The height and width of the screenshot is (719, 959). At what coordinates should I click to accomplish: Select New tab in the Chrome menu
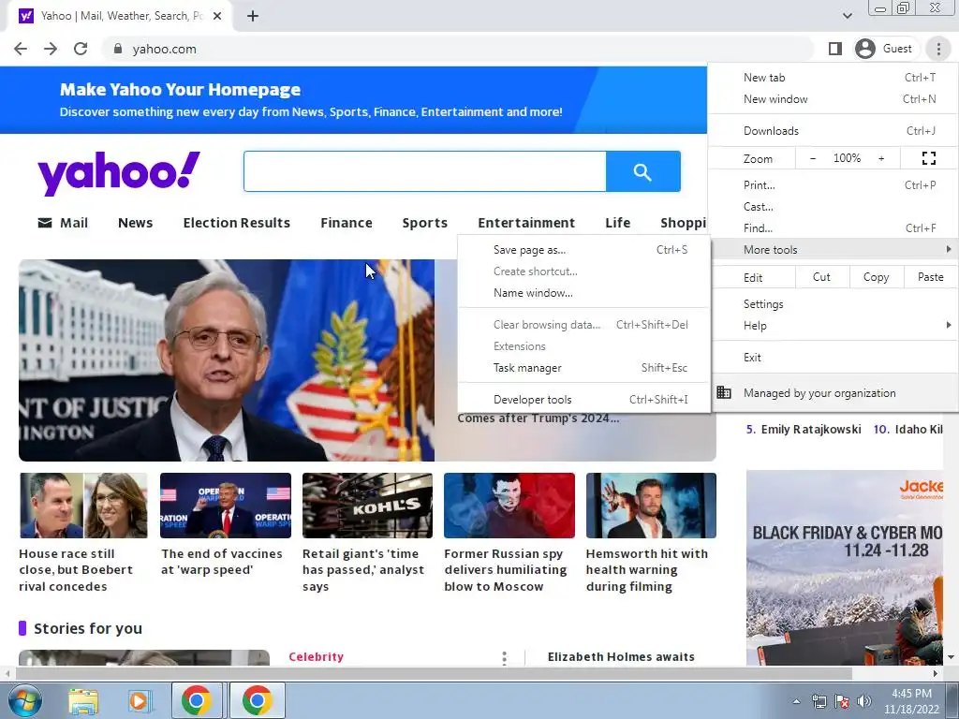pos(833,78)
